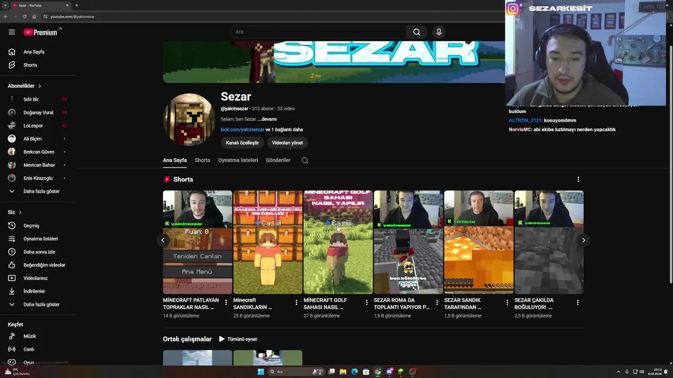Viewport: 673px width, 378px height.
Task: Click the Sezar channel avatar
Action: click(189, 120)
